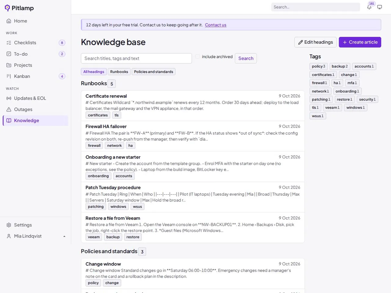
Task: Open the Home icon in sidebar
Action: [x=9, y=21]
